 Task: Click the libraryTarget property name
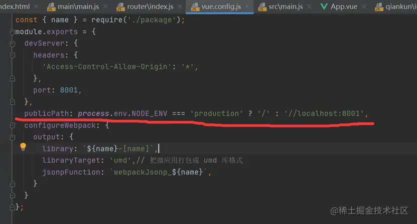pos(71,160)
